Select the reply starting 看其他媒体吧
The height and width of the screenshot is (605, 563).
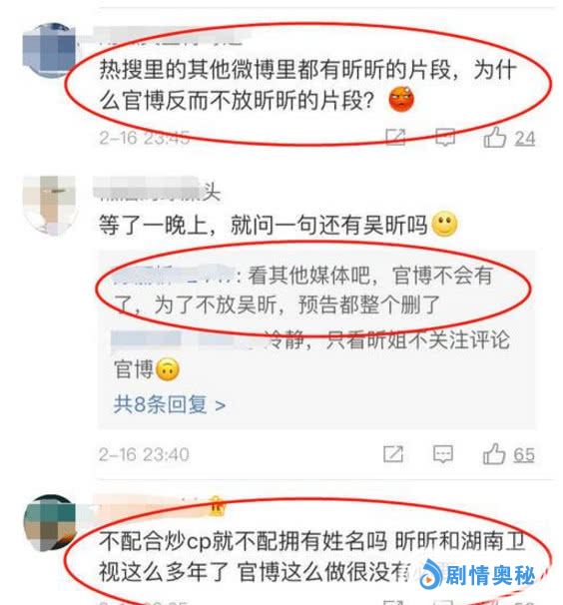click(303, 291)
